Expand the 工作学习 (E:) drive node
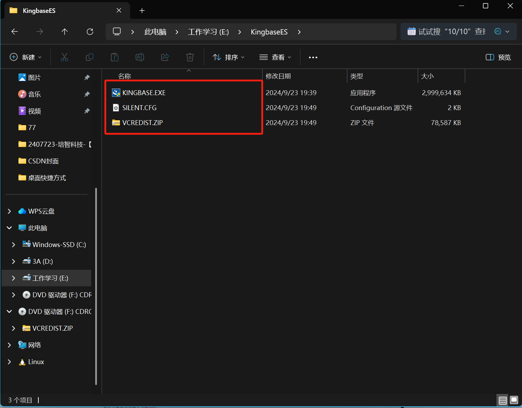Viewport: 522px width, 408px height. tap(14, 278)
